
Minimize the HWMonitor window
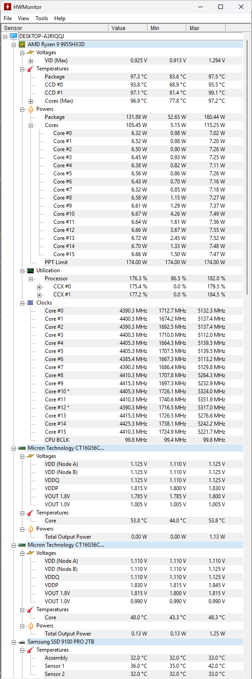pos(200,7)
